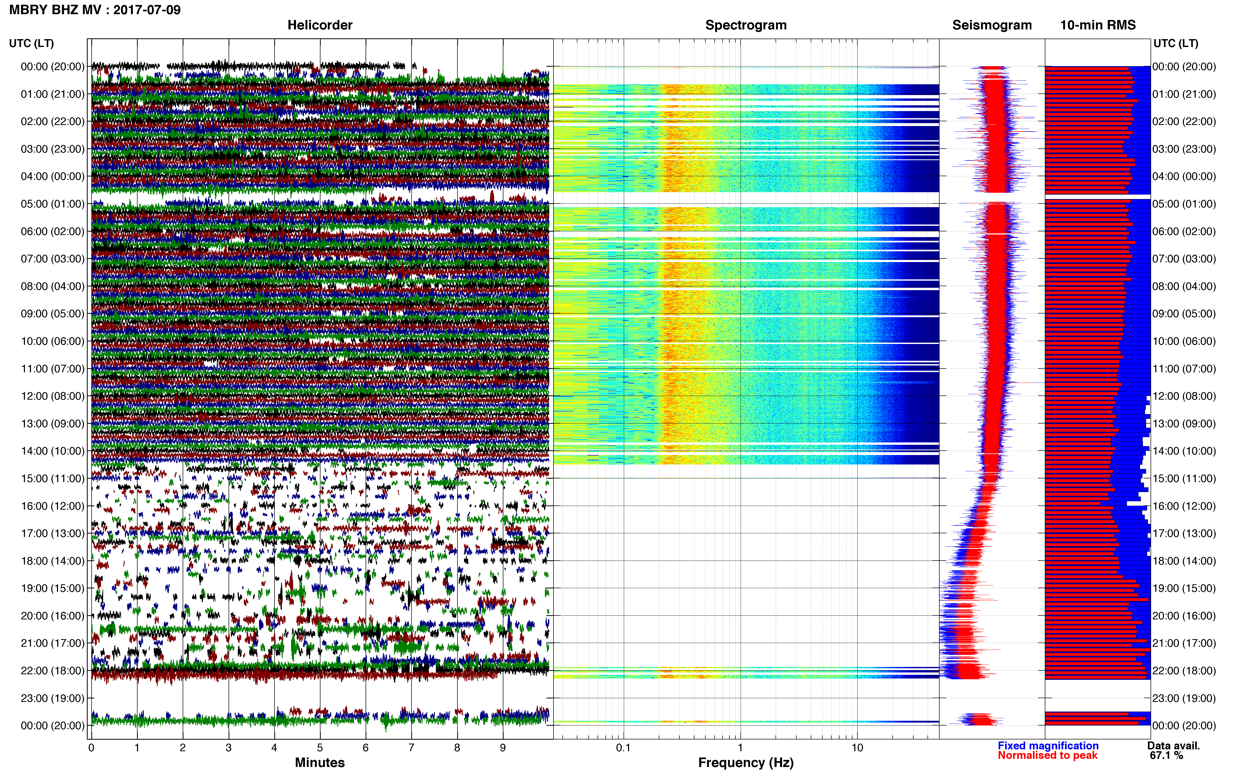Select tick '6' on the Minutes axis
This screenshot has height=778, width=1244.
point(366,748)
